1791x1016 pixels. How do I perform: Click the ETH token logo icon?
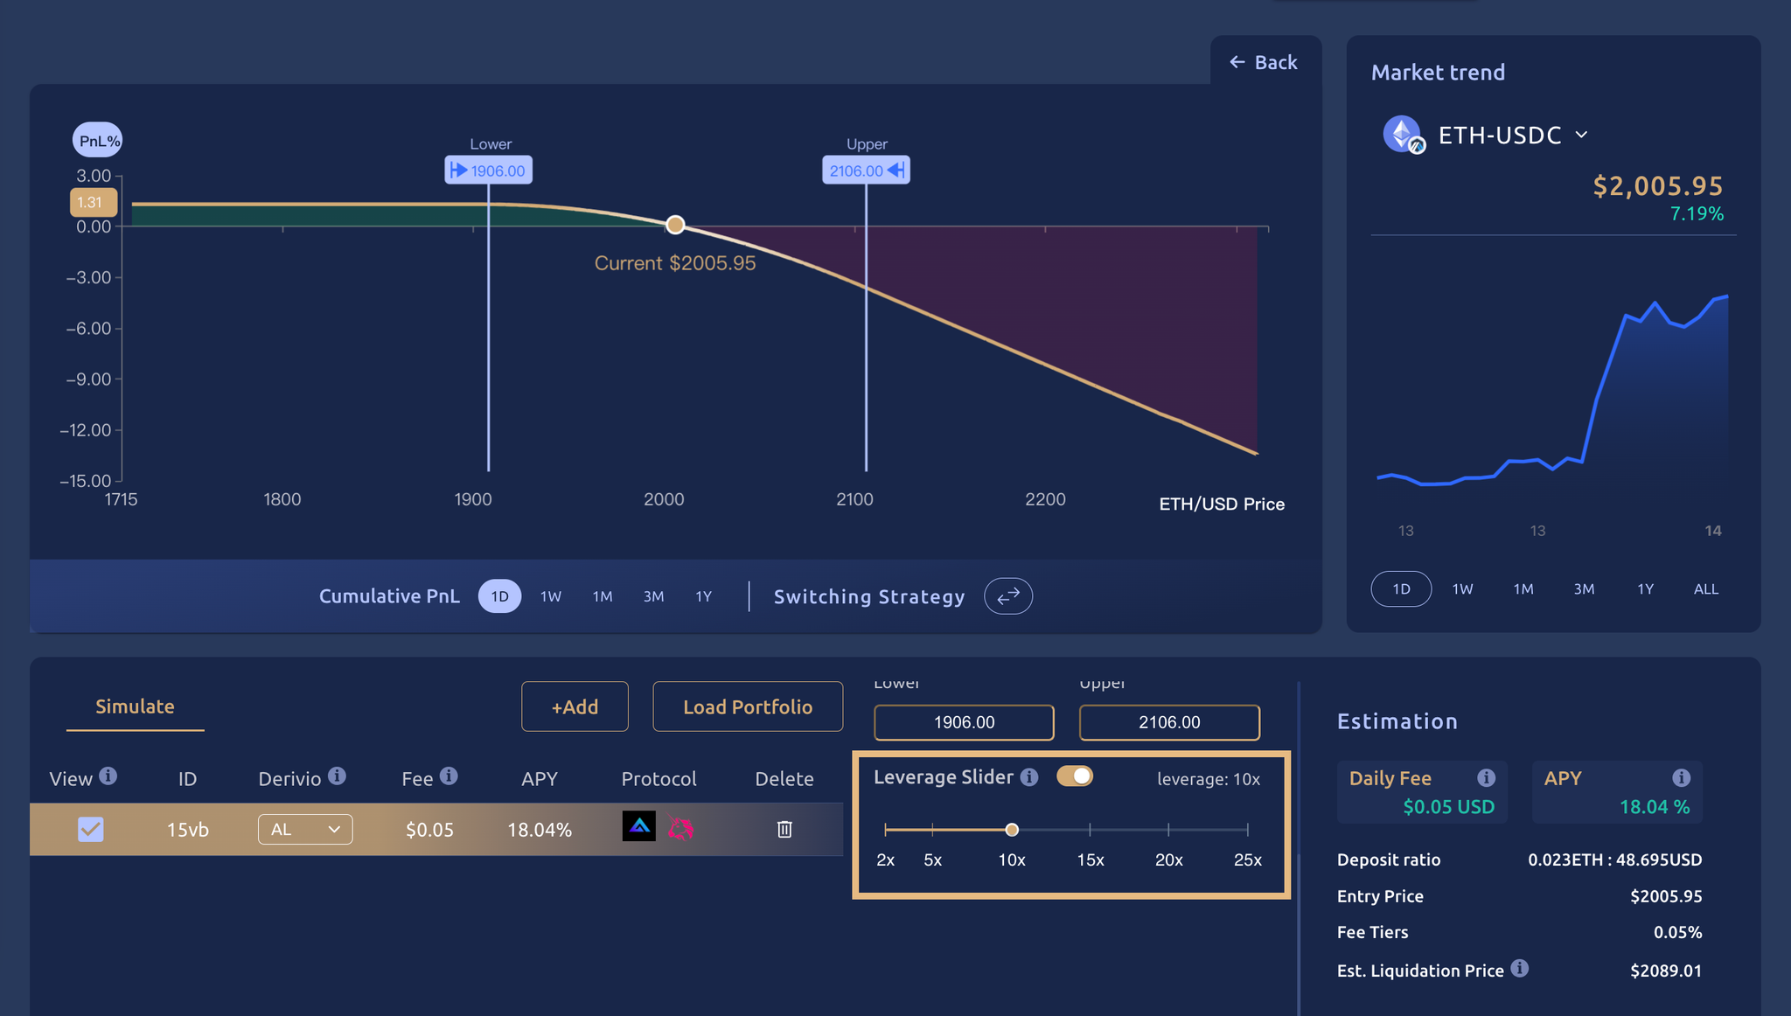(1404, 135)
